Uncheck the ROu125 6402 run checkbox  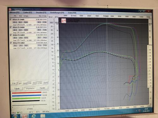[11, 43]
